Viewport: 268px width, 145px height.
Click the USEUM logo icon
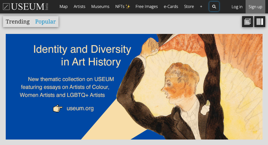tap(6, 7)
